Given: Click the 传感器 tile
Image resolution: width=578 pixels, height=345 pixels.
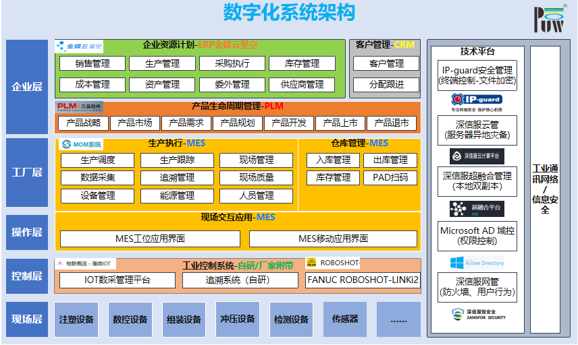Looking at the screenshot, I should pos(345,319).
